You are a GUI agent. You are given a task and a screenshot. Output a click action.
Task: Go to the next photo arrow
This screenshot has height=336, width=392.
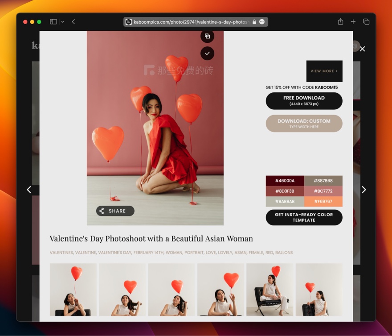363,190
